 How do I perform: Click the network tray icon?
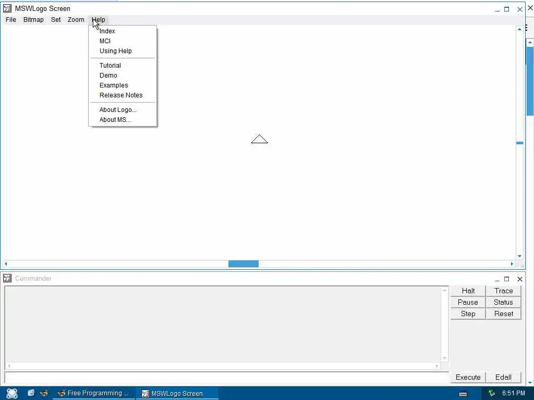click(x=491, y=393)
